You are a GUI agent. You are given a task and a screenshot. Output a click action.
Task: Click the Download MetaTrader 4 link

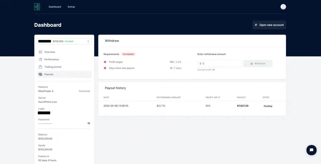point(84,91)
